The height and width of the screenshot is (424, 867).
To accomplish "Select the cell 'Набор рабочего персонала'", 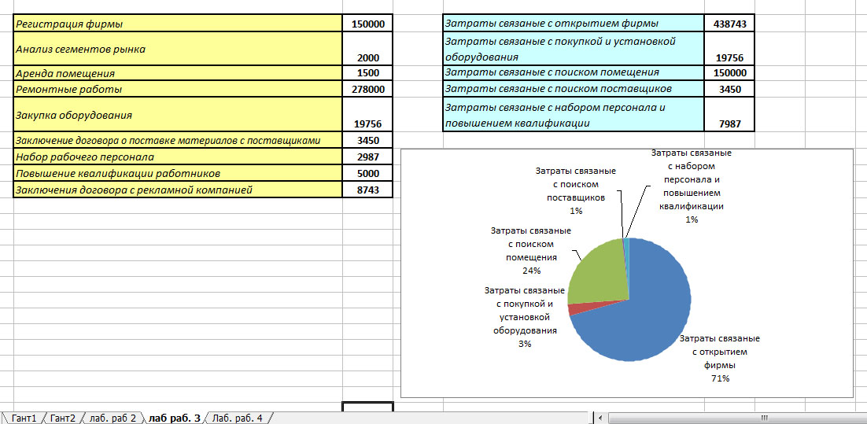I will 178,157.
